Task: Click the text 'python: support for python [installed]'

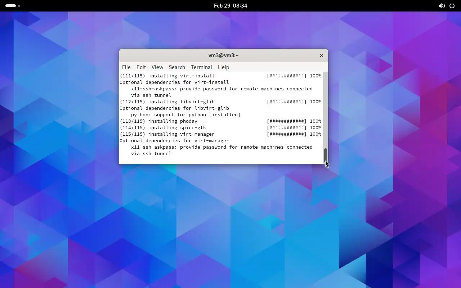Action: tap(186, 115)
